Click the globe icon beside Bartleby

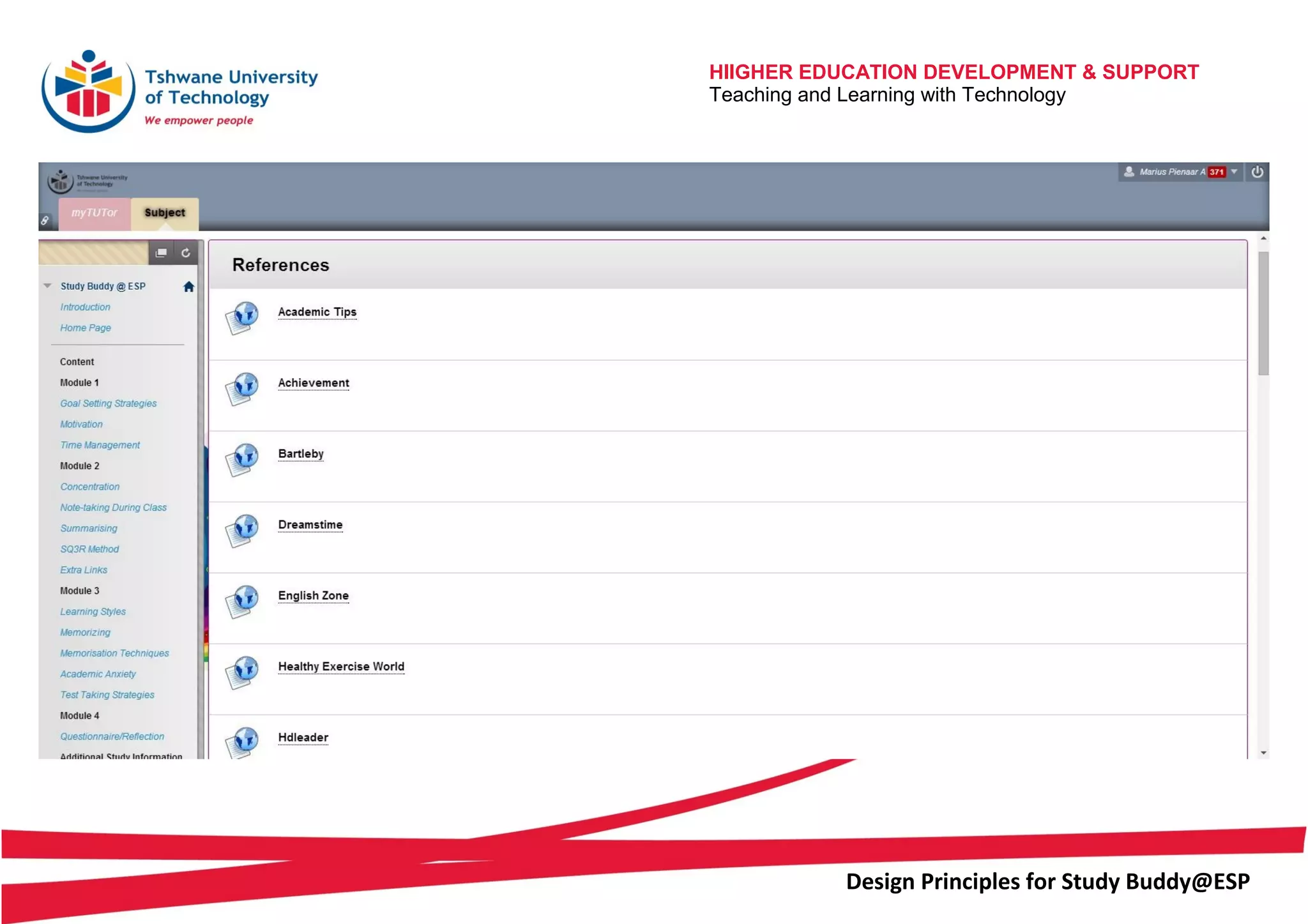(242, 460)
